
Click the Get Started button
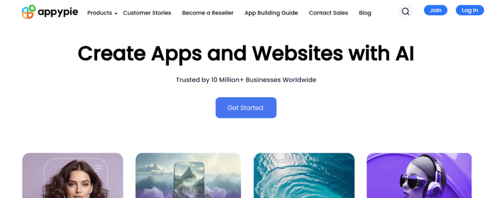[246, 107]
